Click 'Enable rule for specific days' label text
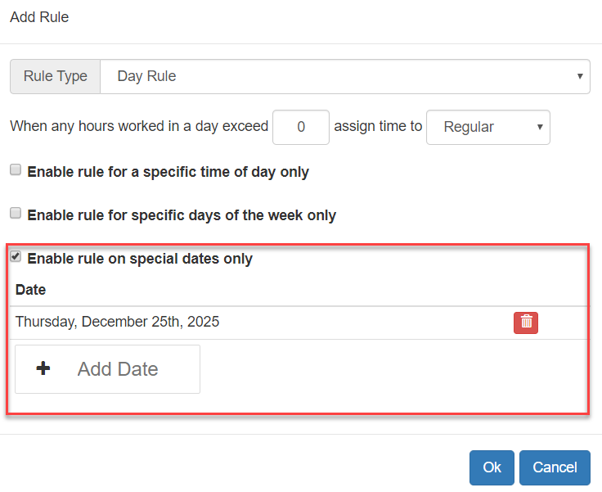Screen dimensions: 602x492 (x=182, y=215)
